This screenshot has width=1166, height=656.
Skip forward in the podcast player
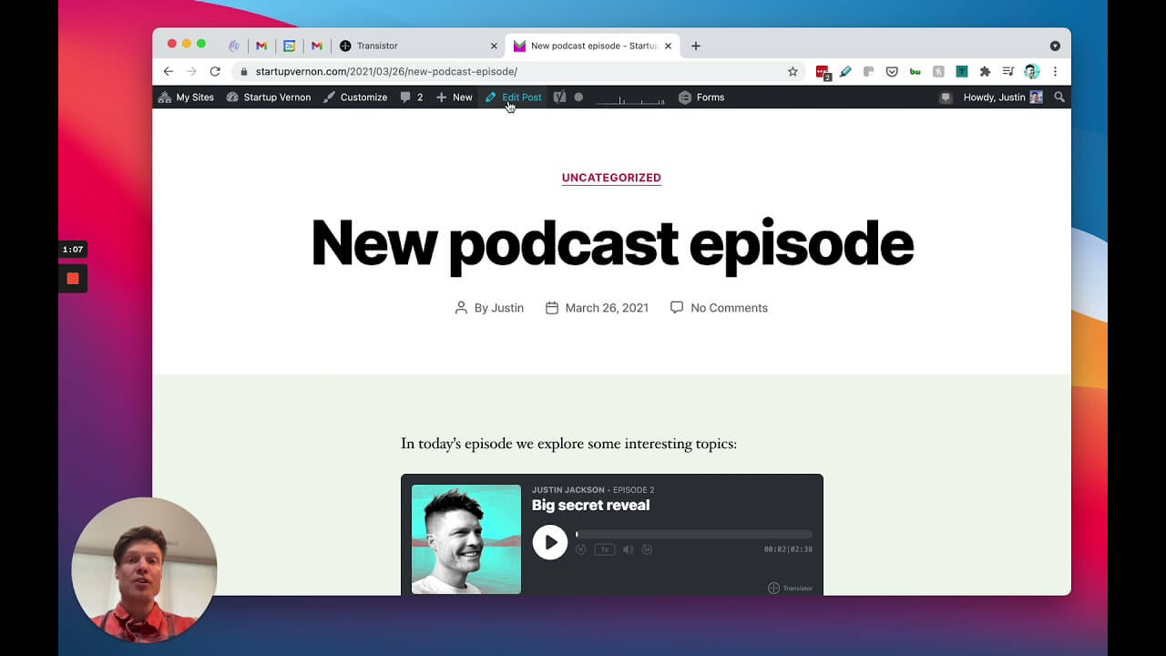648,549
